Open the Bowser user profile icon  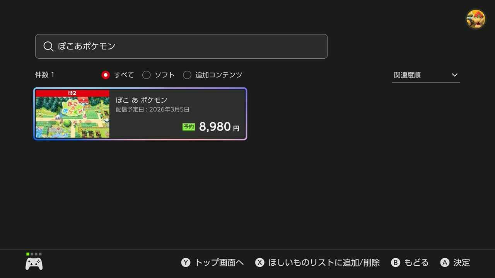[475, 19]
